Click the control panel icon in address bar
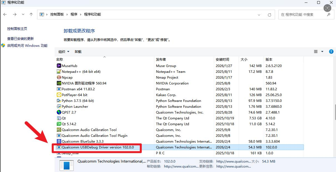The image size is (336, 172). [x=42, y=14]
